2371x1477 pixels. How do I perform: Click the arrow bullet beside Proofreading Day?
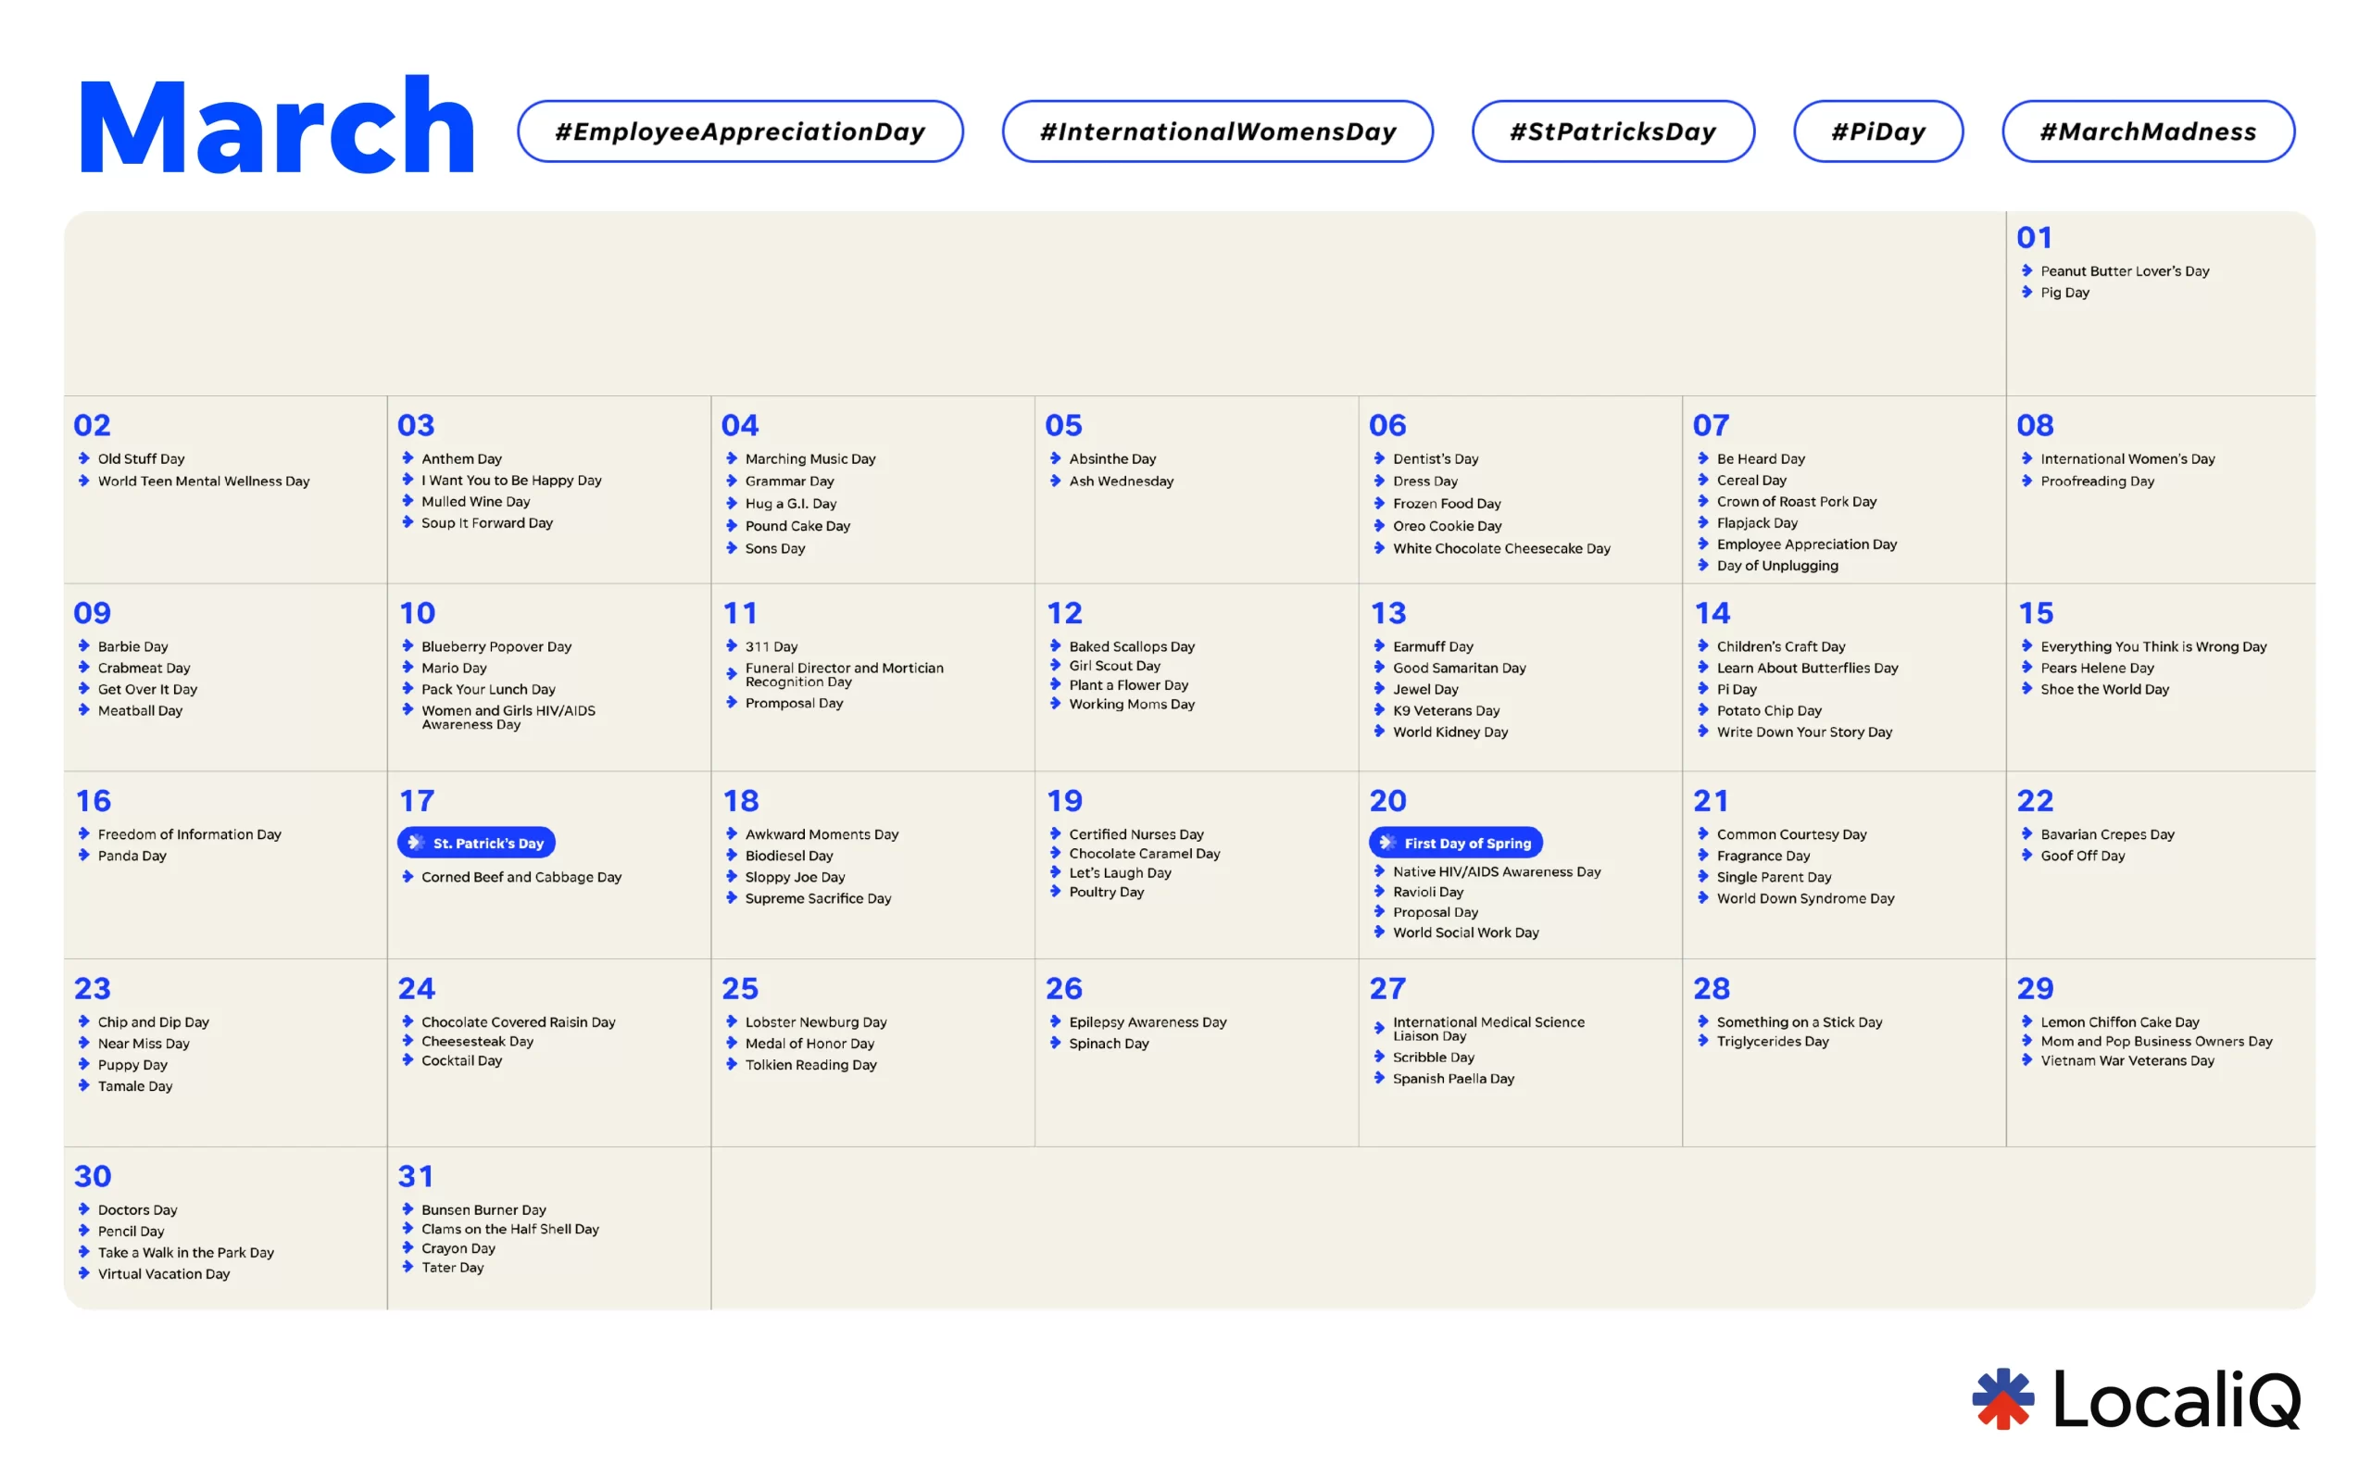tap(2026, 481)
